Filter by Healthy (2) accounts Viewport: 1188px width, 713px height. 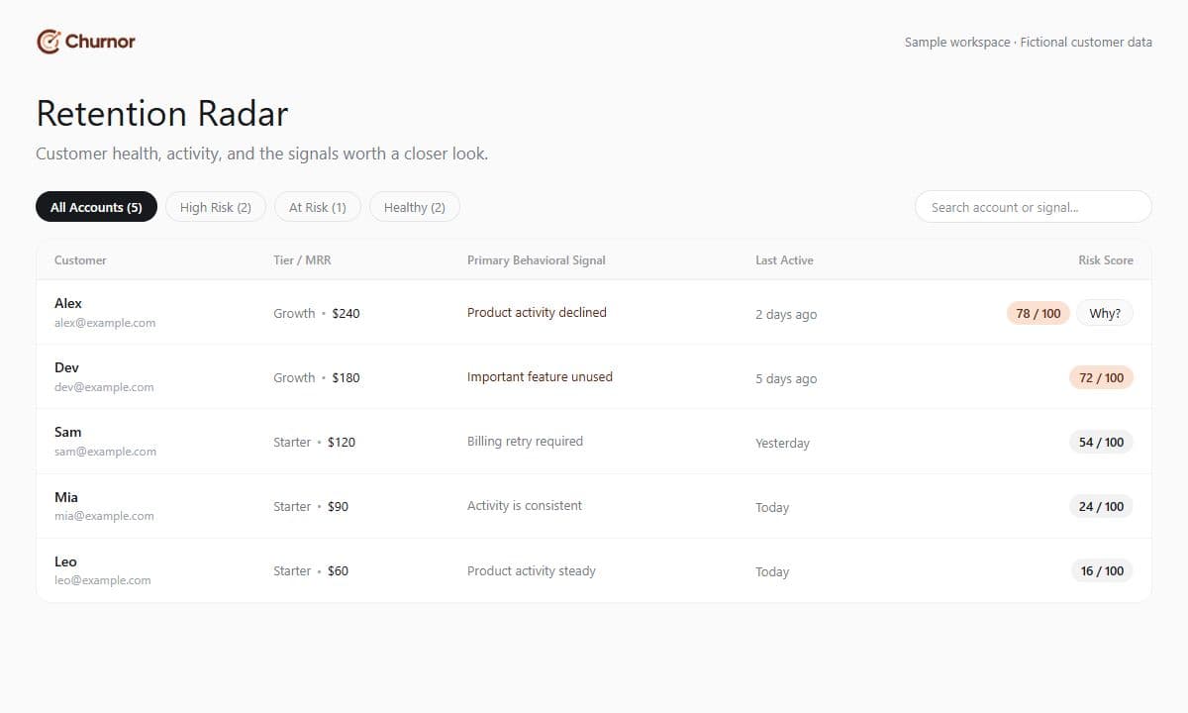(x=415, y=207)
